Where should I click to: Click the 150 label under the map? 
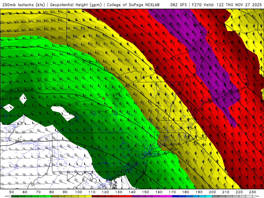pyautogui.click(x=146, y=192)
